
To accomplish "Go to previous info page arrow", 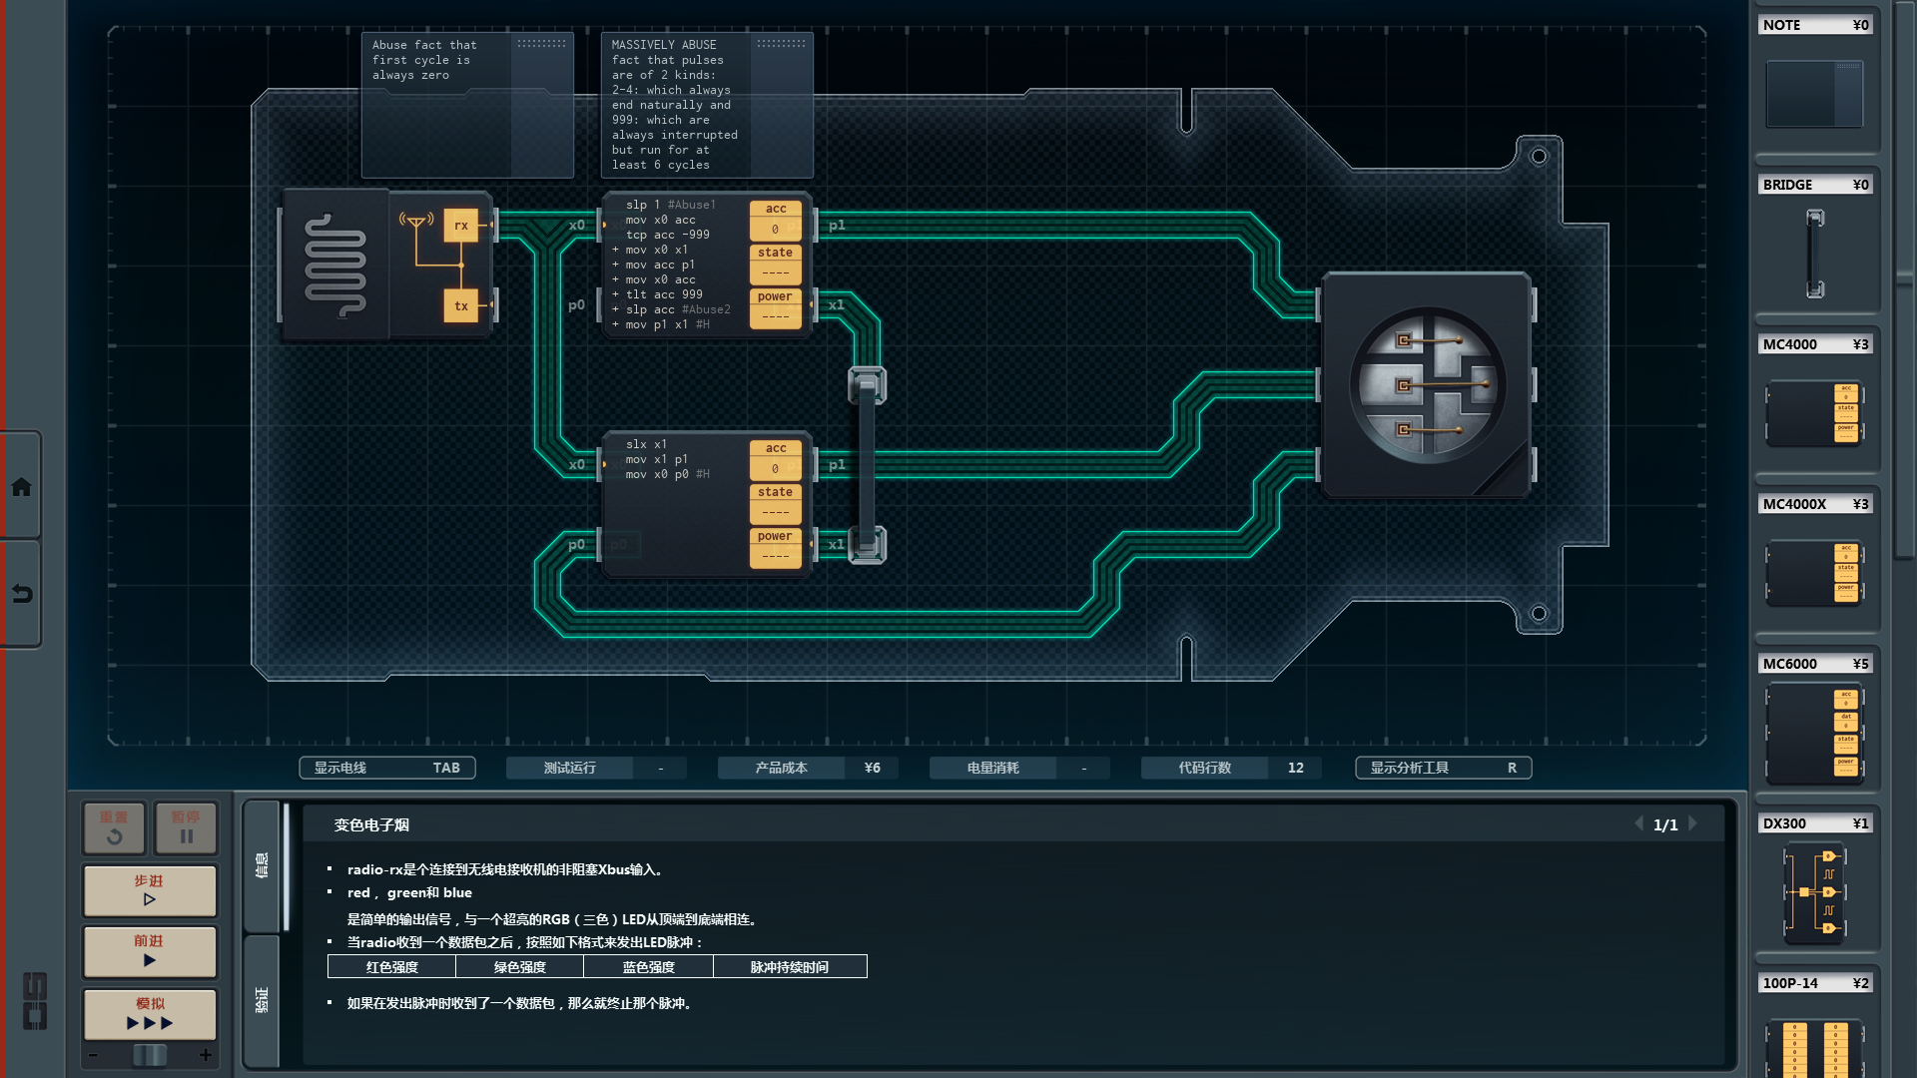I will [x=1638, y=823].
